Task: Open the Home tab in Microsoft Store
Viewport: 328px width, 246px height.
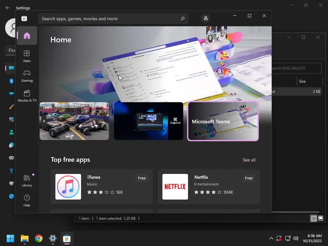Action: [x=27, y=36]
